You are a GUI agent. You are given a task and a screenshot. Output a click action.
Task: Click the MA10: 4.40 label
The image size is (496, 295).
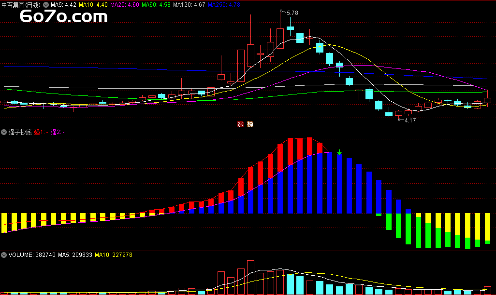point(93,5)
